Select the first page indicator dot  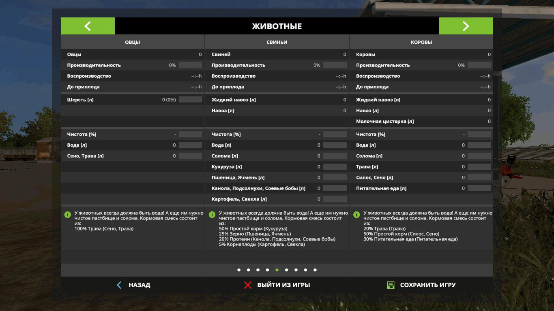239,270
